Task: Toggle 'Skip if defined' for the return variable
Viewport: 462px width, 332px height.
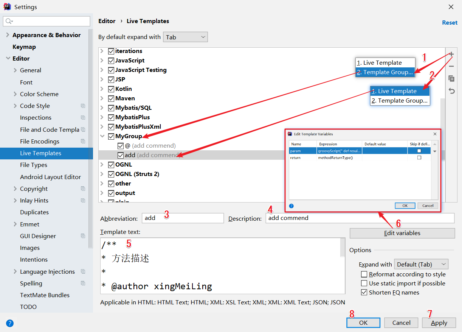Action: click(419, 157)
